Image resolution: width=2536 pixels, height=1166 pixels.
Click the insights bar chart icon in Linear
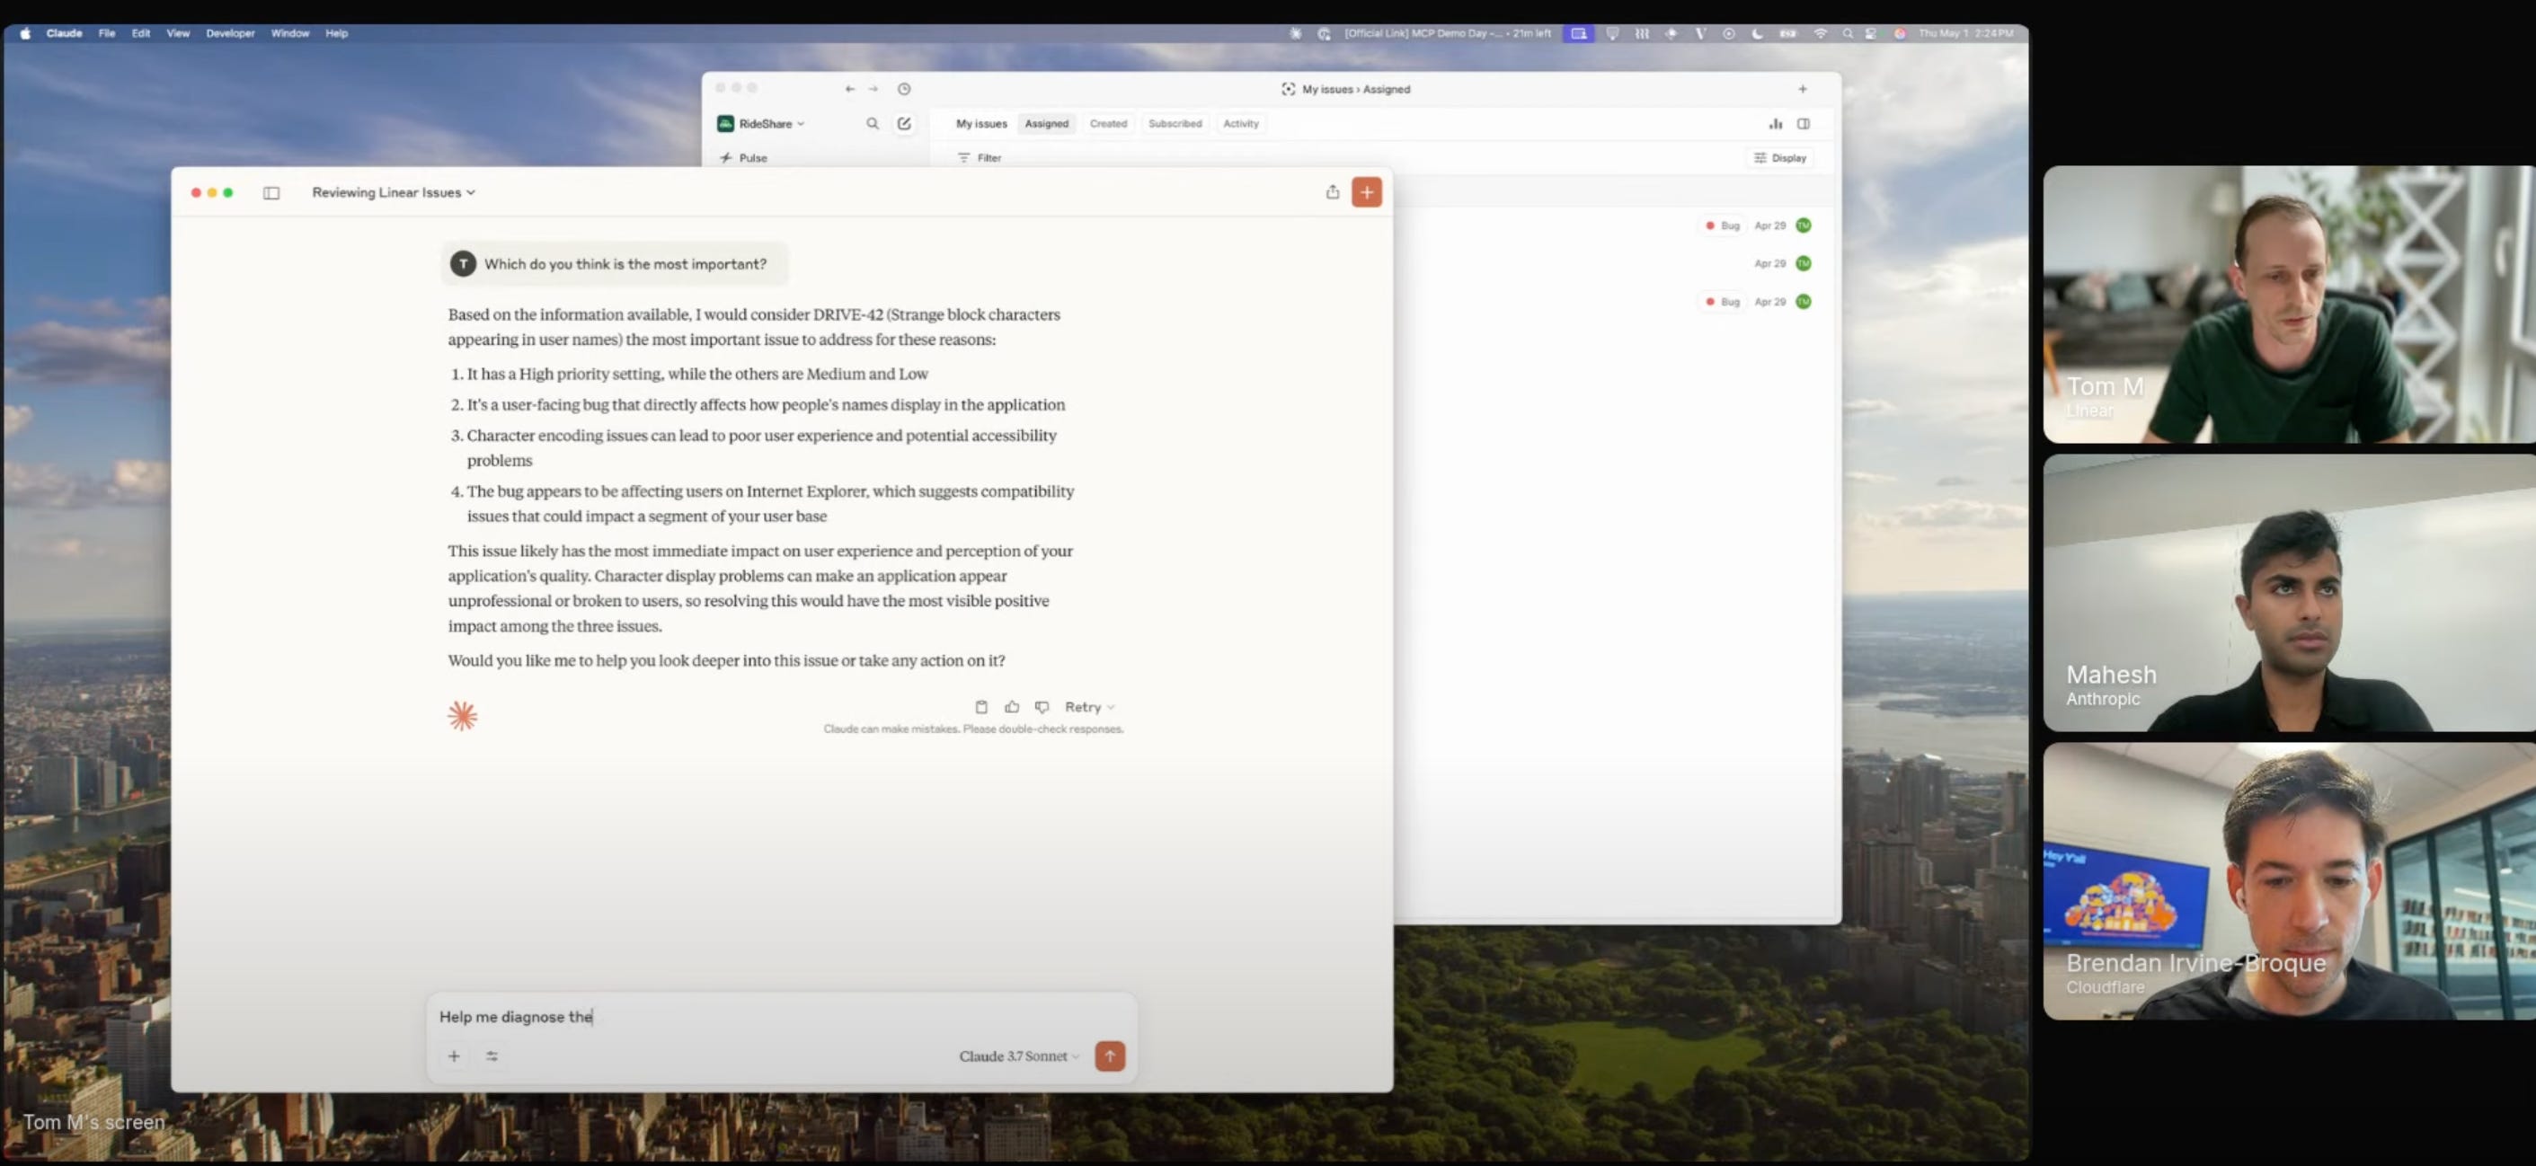tap(1775, 124)
